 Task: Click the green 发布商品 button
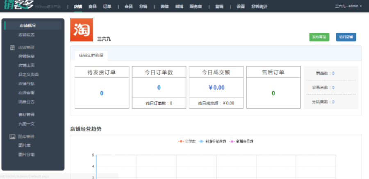pos(319,37)
